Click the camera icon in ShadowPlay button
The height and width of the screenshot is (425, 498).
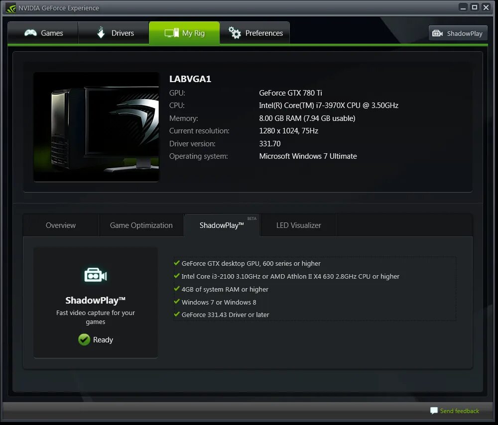click(437, 33)
